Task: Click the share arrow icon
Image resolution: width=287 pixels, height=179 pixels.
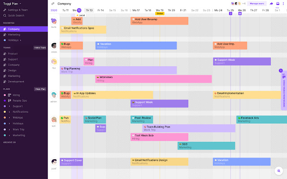Action: pyautogui.click(x=271, y=4)
